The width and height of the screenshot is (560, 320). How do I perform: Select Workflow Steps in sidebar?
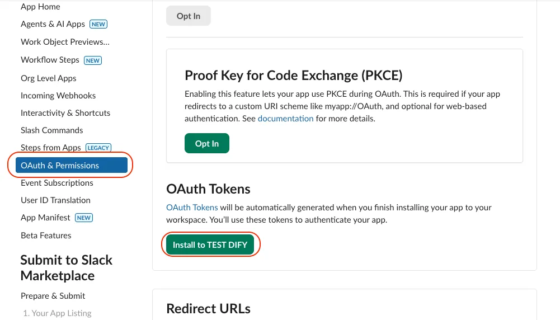pos(50,60)
